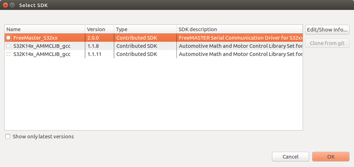The height and width of the screenshot is (167, 354).
Task: Click the FreeMASTER Serial Communication Driver description
Action: coord(240,38)
